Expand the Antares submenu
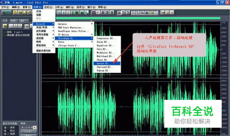230x136 pixels. [x=74, y=24]
